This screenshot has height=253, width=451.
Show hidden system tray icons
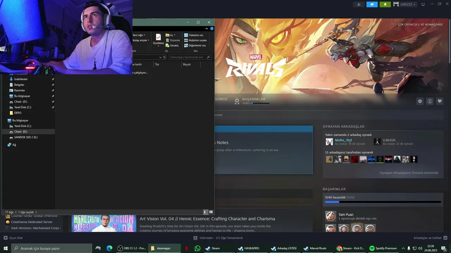coord(403,248)
